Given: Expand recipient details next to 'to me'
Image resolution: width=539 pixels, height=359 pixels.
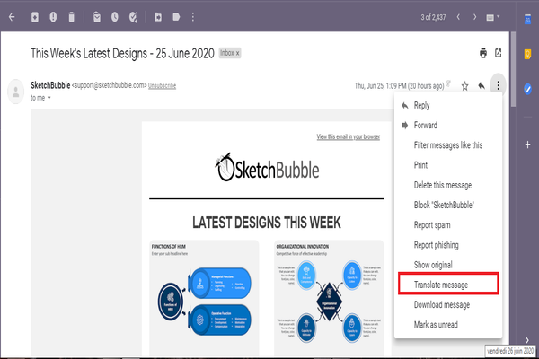Looking at the screenshot, I should click(x=49, y=98).
